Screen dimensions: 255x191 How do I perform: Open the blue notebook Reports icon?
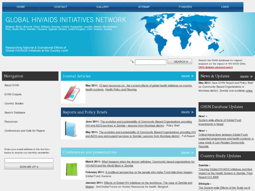[x=73, y=128]
